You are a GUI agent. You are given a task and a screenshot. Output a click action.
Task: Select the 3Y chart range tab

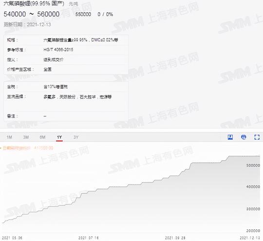(x=76, y=137)
